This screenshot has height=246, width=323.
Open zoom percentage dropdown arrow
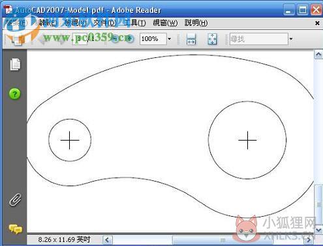(170, 39)
